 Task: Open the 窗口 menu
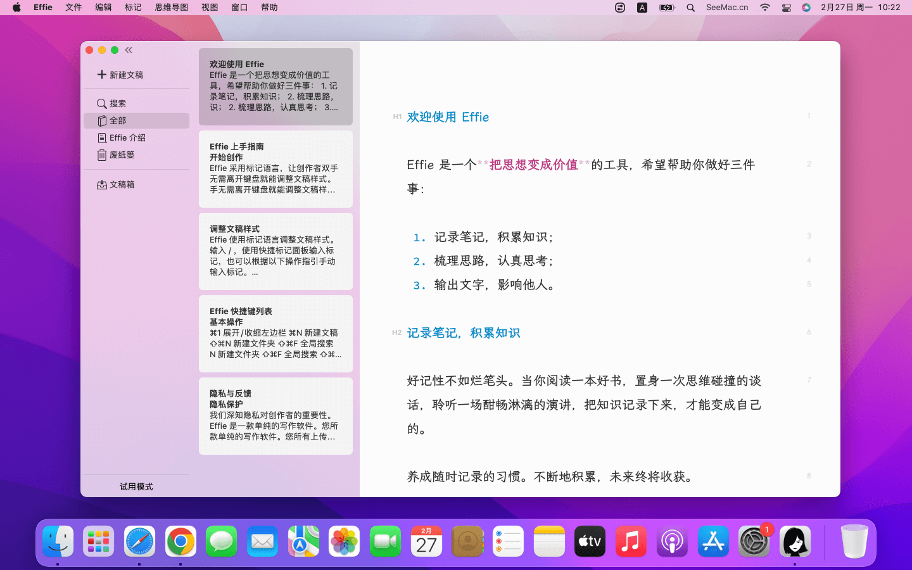point(239,8)
